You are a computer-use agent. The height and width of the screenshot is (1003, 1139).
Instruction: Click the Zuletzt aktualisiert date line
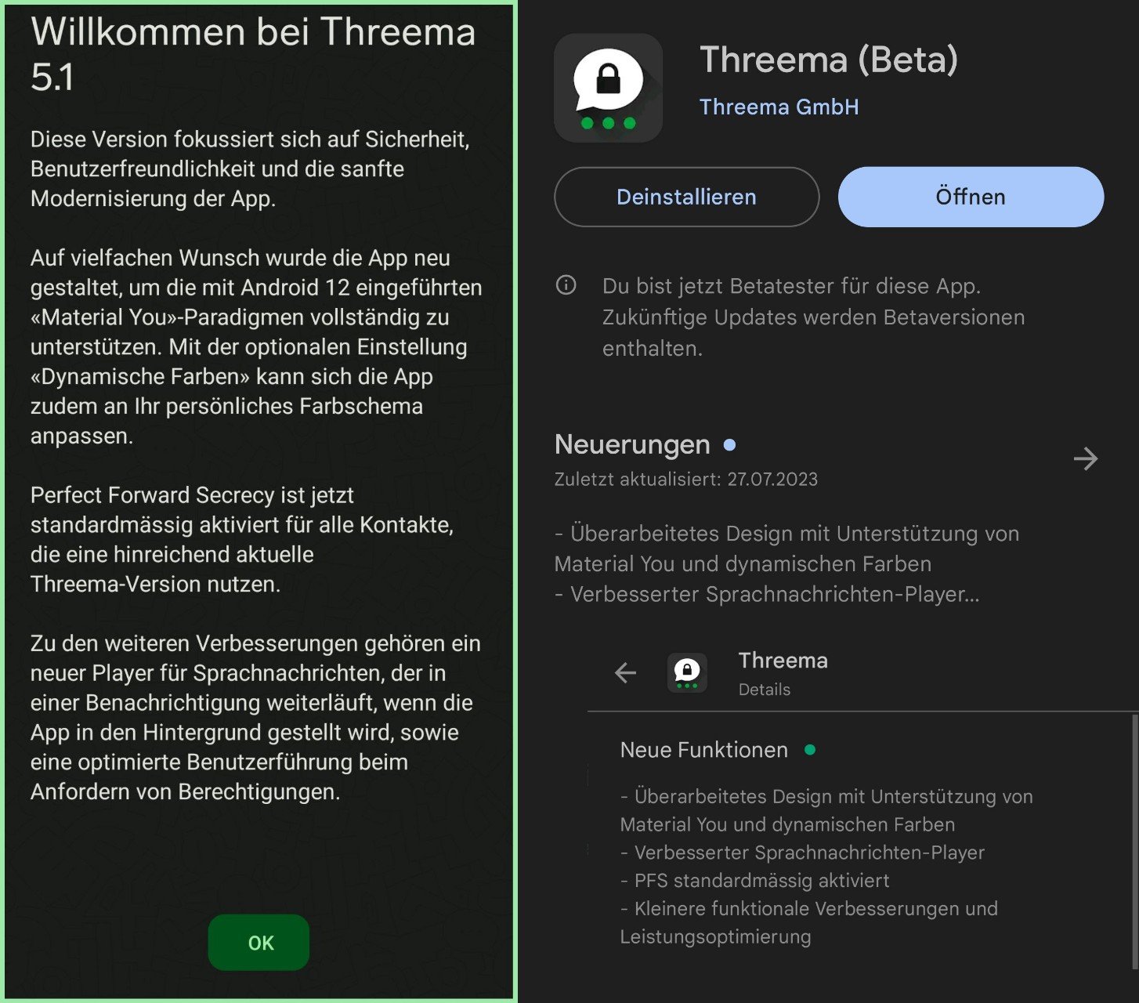pos(685,480)
